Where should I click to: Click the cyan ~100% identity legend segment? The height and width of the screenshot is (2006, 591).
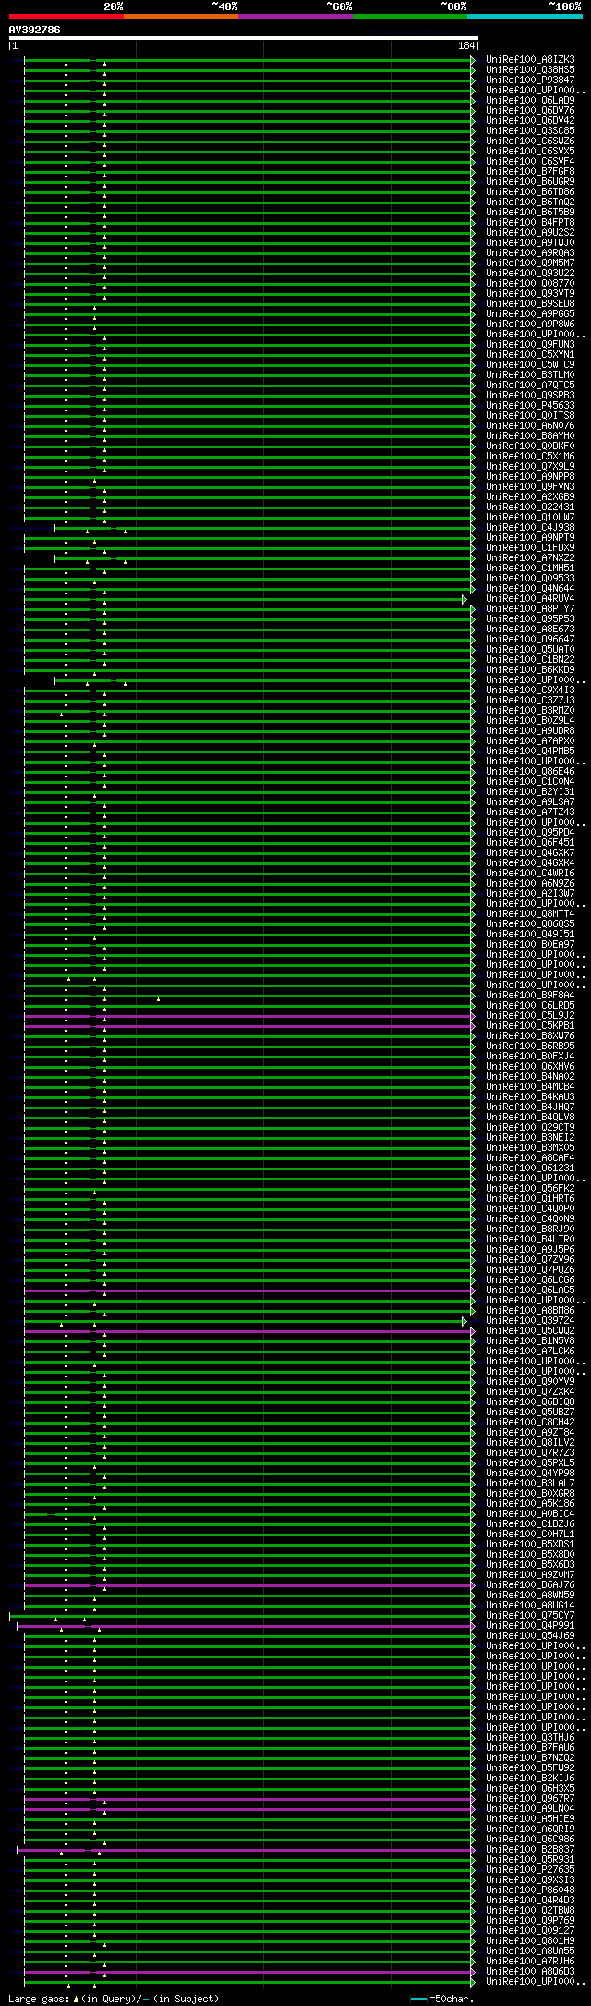[x=525, y=17]
